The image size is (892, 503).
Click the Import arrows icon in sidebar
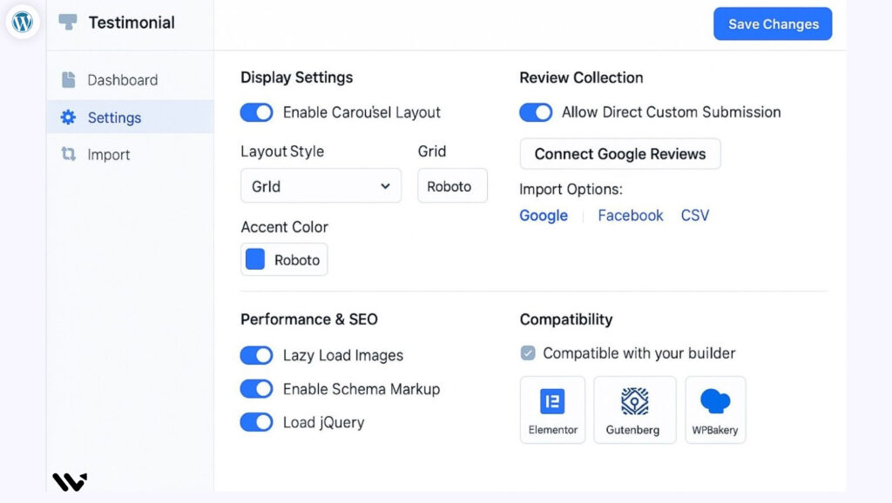click(x=68, y=155)
